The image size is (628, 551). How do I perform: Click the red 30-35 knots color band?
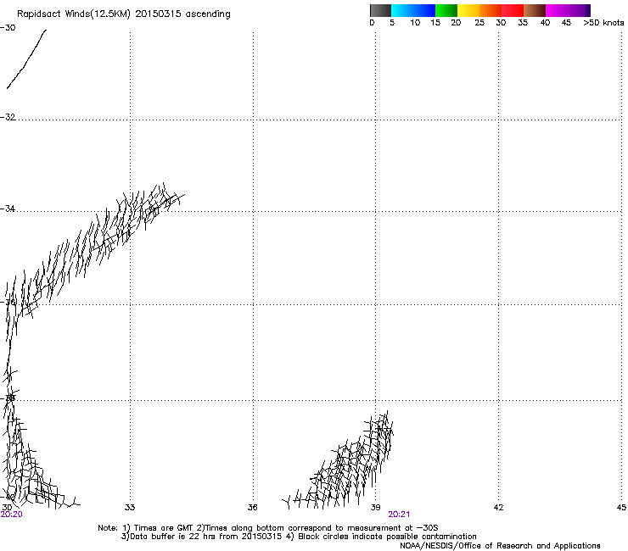coord(513,10)
